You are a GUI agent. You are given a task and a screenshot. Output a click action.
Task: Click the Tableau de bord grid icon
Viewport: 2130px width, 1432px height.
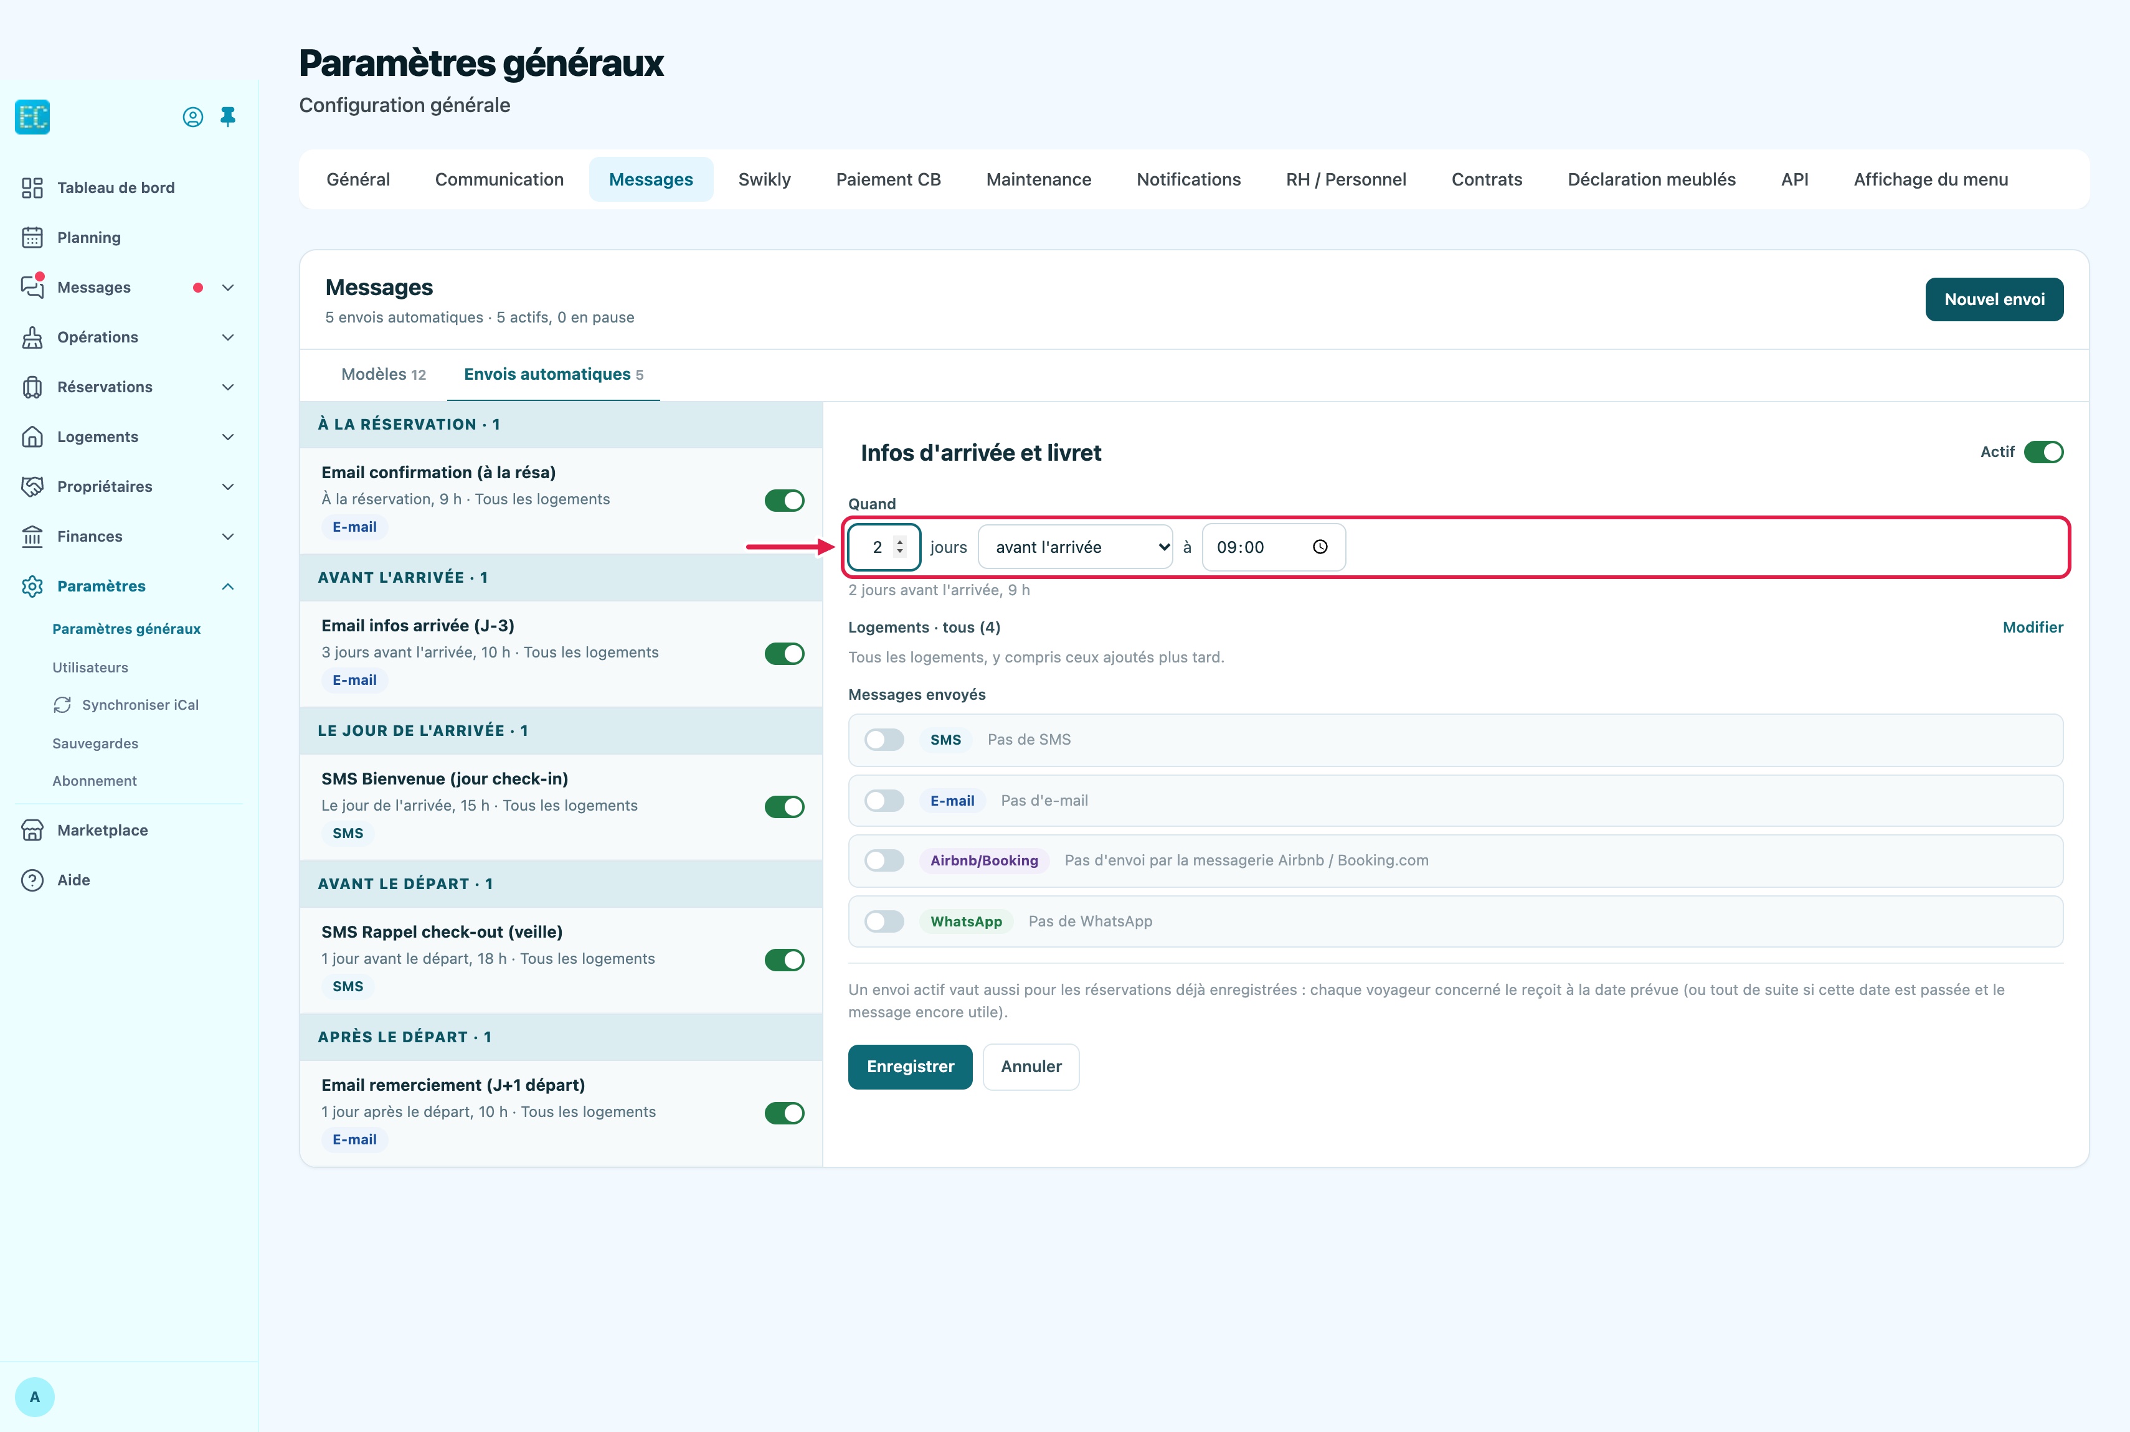32,187
